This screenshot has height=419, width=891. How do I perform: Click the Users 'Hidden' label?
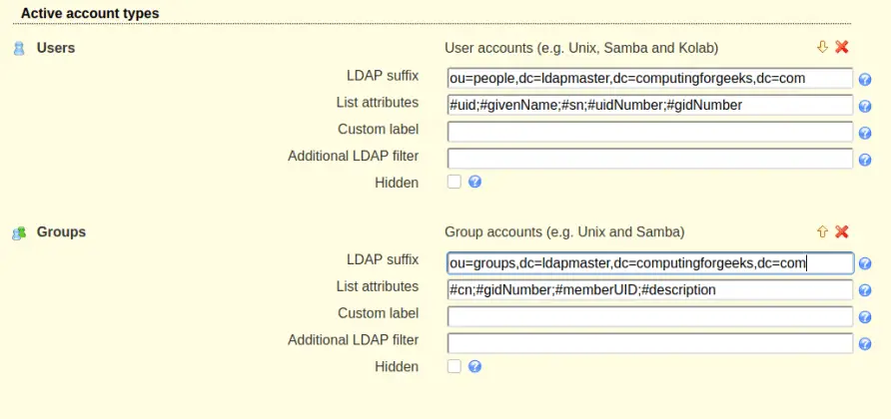397,183
